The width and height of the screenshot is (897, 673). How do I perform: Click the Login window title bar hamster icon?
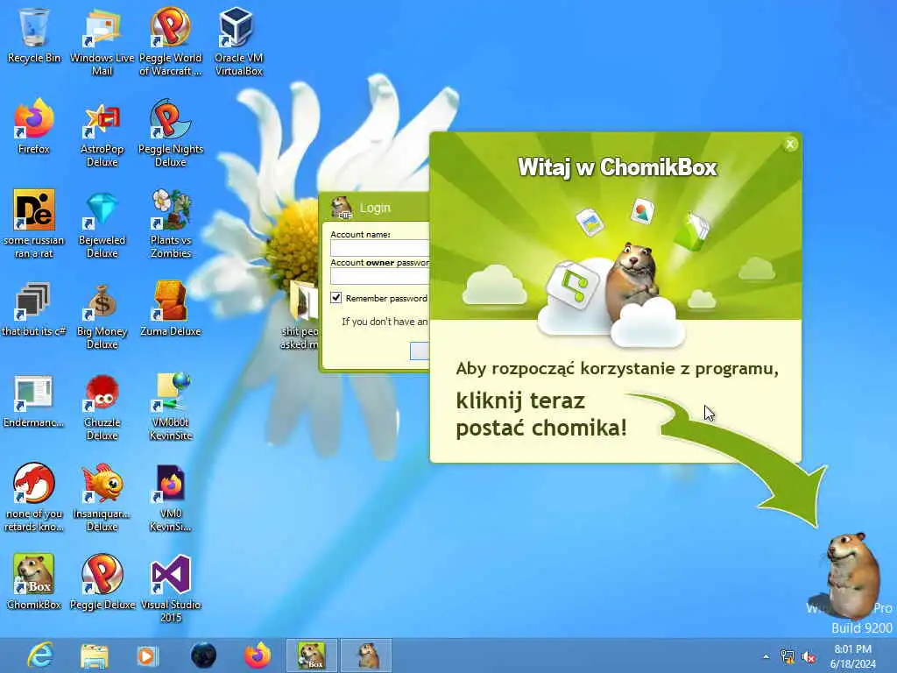pos(342,208)
